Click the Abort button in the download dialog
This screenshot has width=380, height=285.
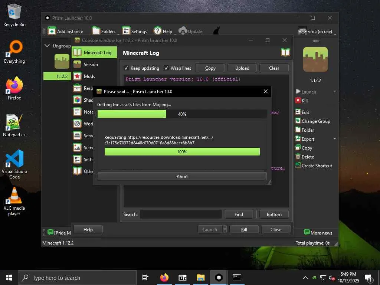pos(182,176)
